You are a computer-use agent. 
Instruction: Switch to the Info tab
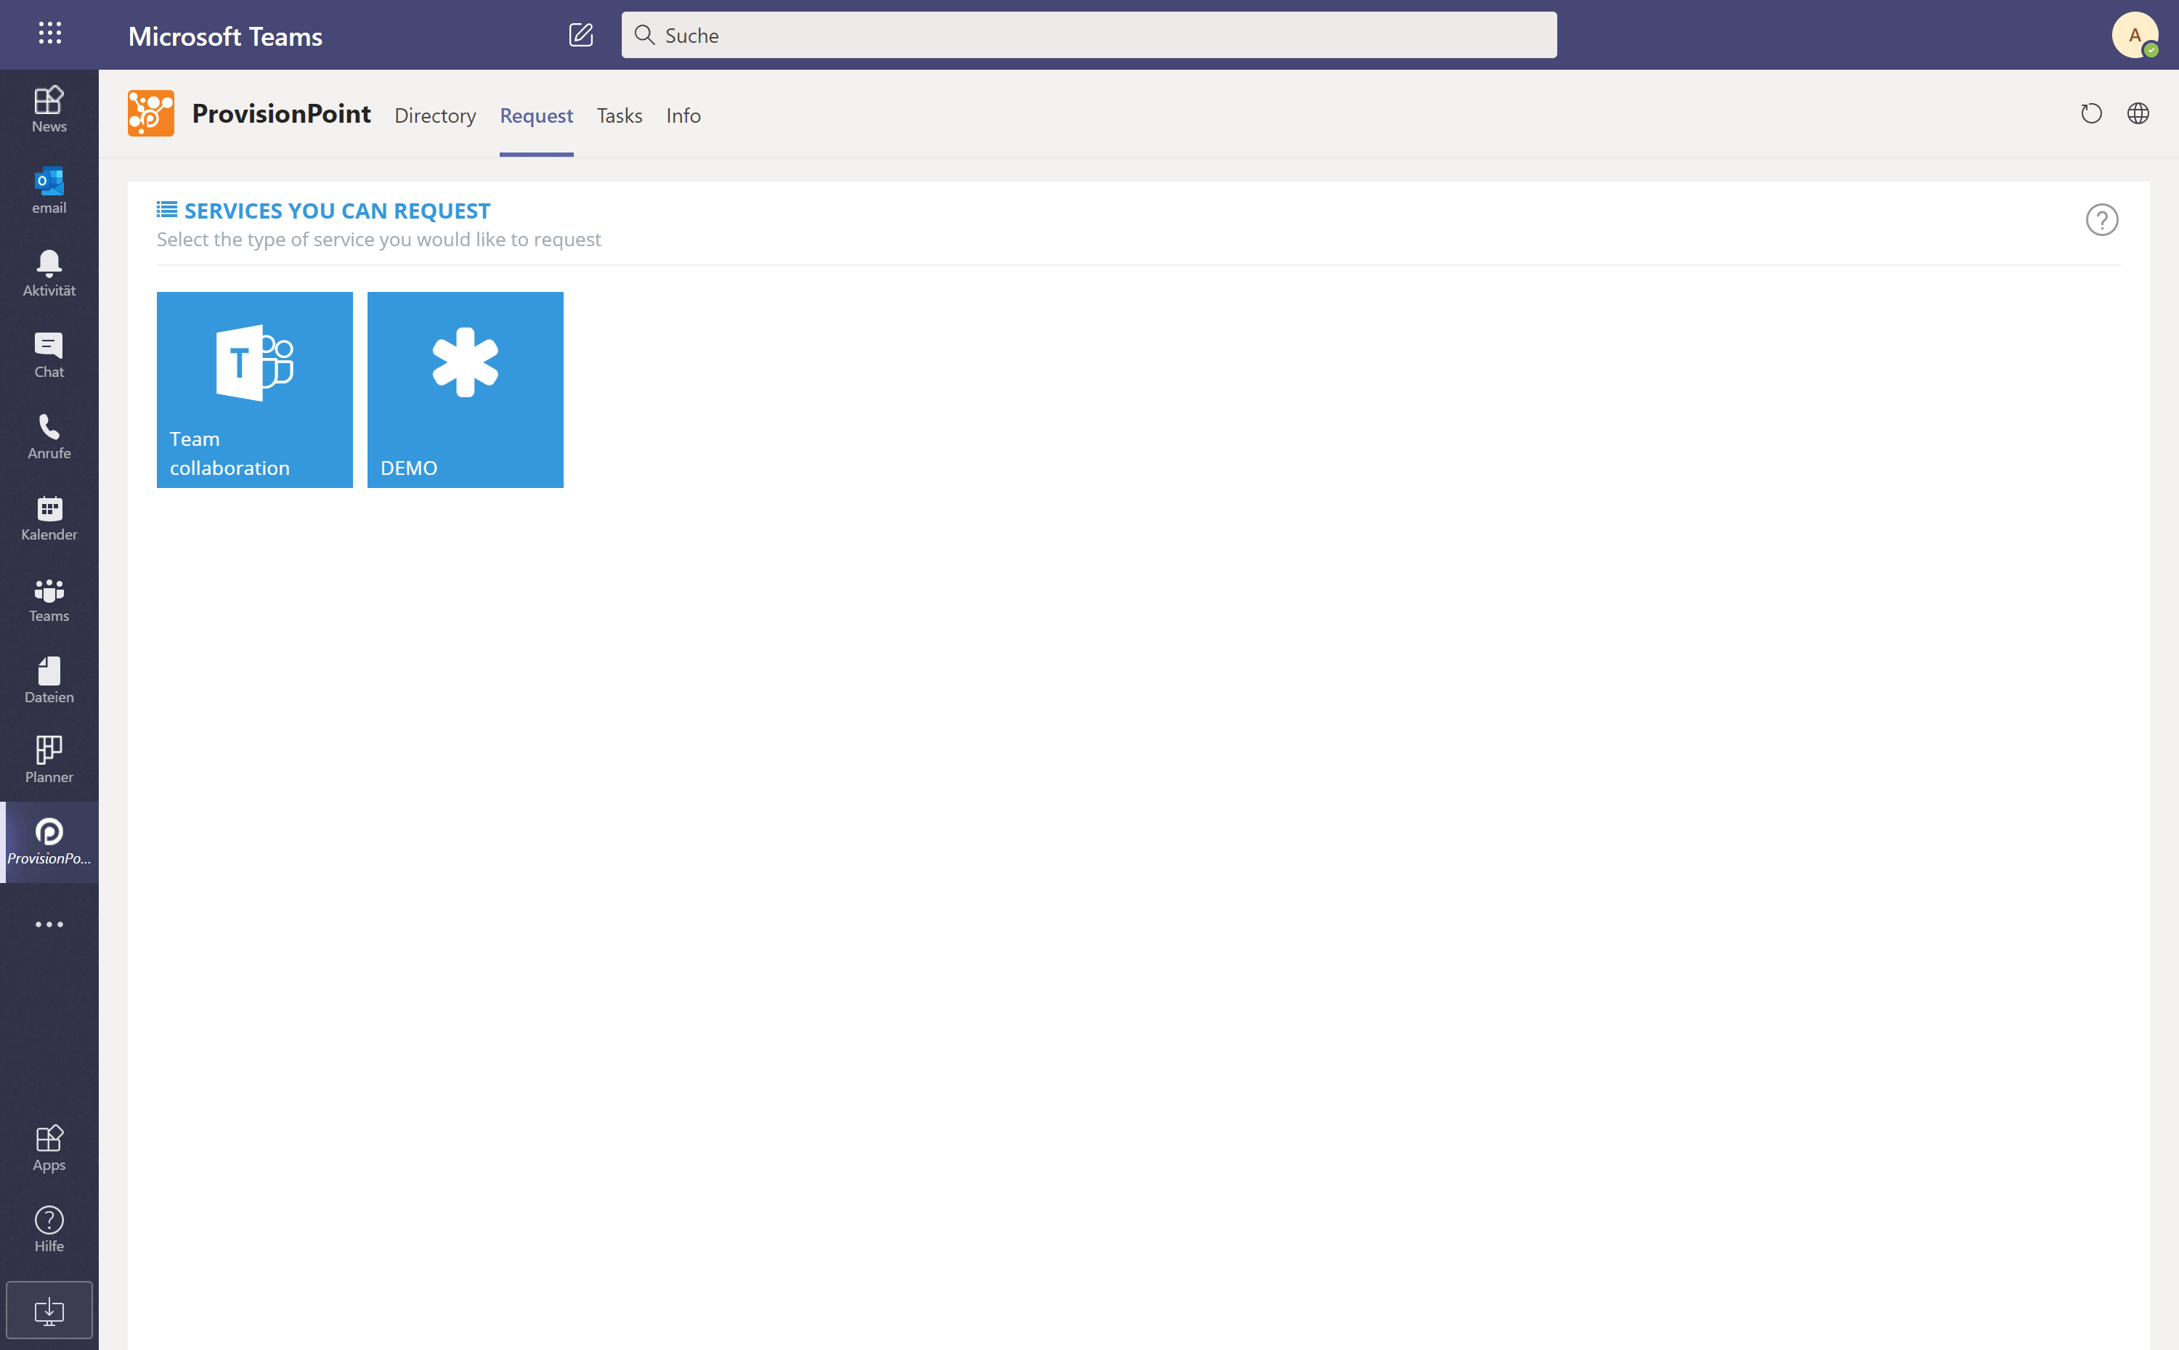click(x=683, y=115)
